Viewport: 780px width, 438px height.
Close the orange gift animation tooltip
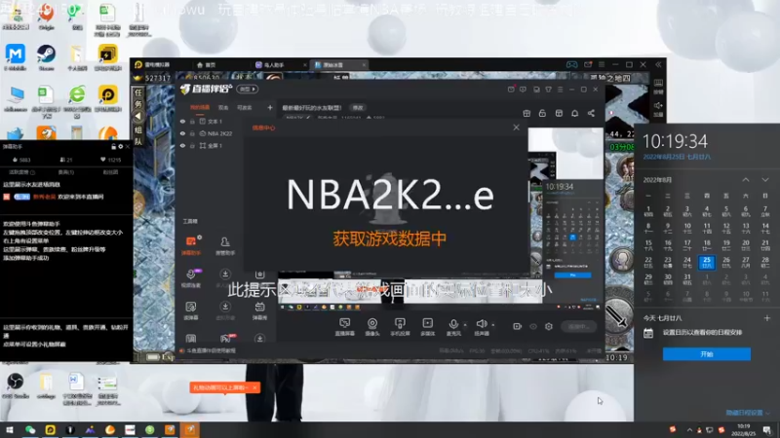tap(254, 387)
